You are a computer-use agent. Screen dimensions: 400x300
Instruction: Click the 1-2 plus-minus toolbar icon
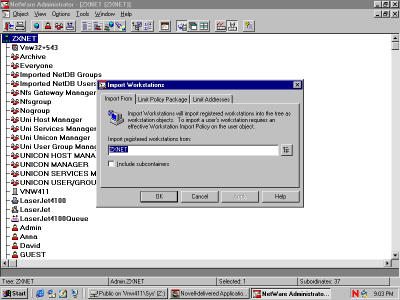click(148, 26)
